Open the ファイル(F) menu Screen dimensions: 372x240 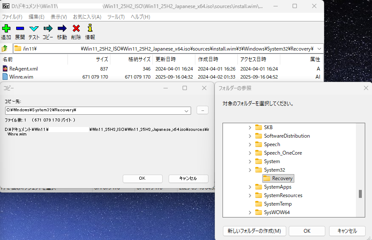(12, 17)
